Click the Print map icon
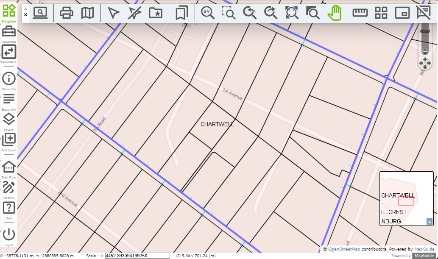This screenshot has width=438, height=259. pos(67,13)
